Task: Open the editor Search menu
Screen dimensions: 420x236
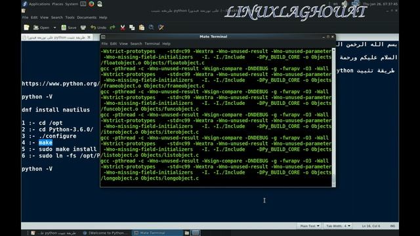Action: 57,18
